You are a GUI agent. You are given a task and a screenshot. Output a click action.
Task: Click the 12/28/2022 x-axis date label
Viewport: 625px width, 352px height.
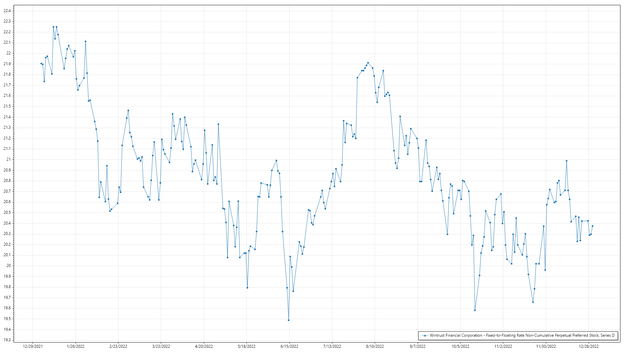589,346
